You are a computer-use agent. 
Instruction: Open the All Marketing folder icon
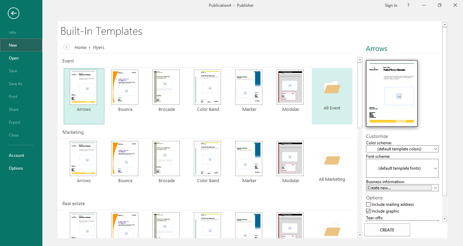[332, 158]
